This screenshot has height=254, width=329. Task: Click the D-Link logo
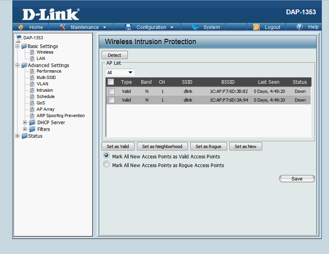[x=51, y=14]
